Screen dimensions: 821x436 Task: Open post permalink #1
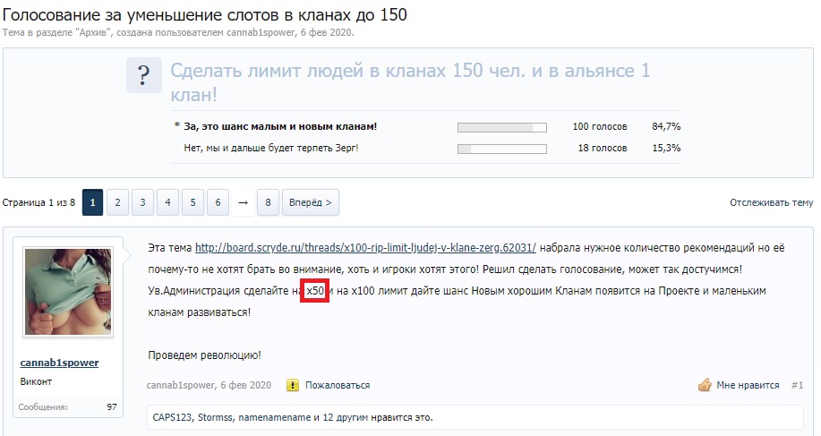pos(797,385)
